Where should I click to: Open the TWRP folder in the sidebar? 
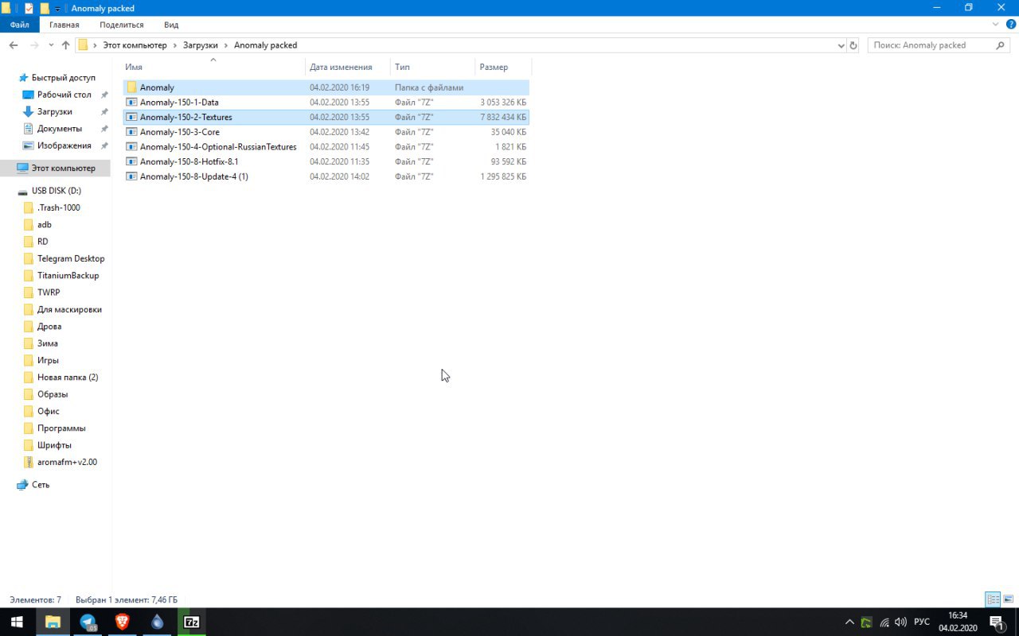coord(49,293)
